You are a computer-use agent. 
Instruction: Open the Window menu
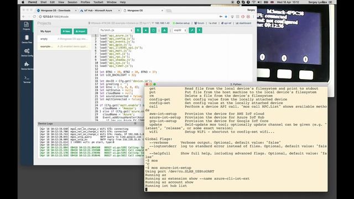pyautogui.click(x=112, y=2)
